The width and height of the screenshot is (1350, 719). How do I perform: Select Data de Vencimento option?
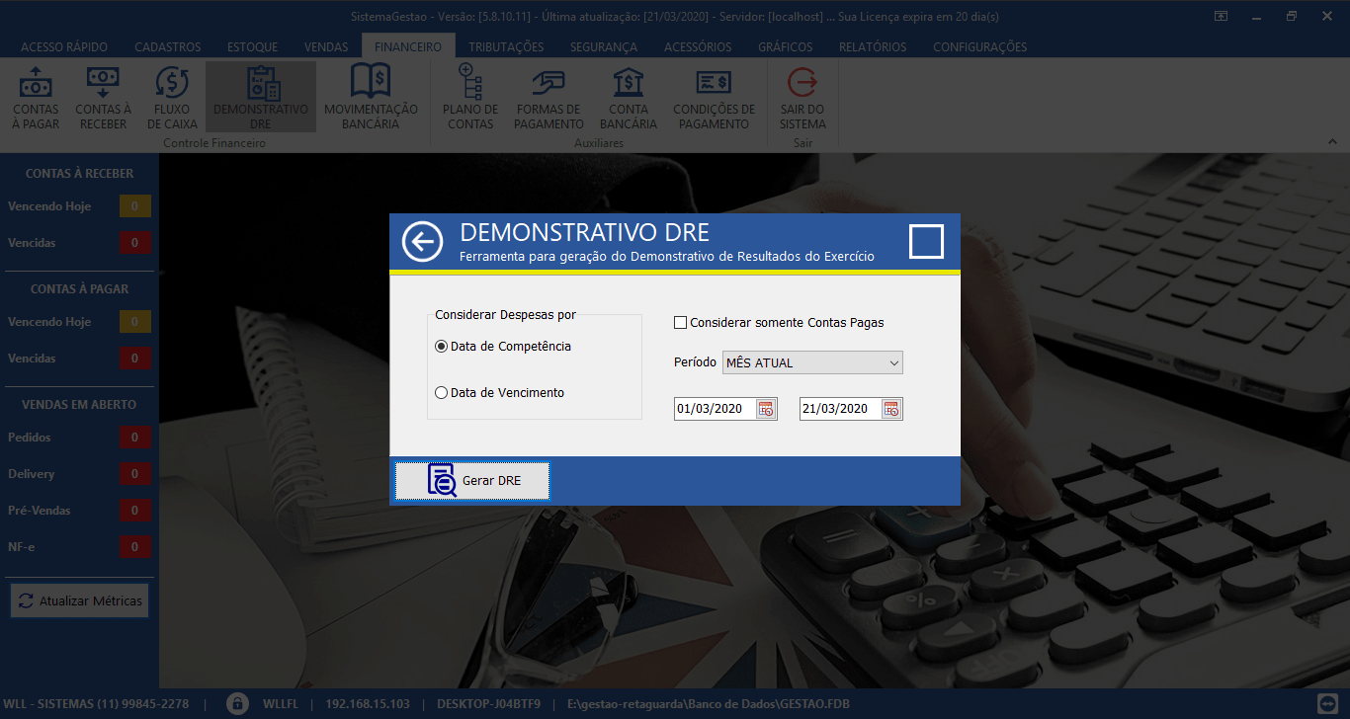(x=500, y=392)
